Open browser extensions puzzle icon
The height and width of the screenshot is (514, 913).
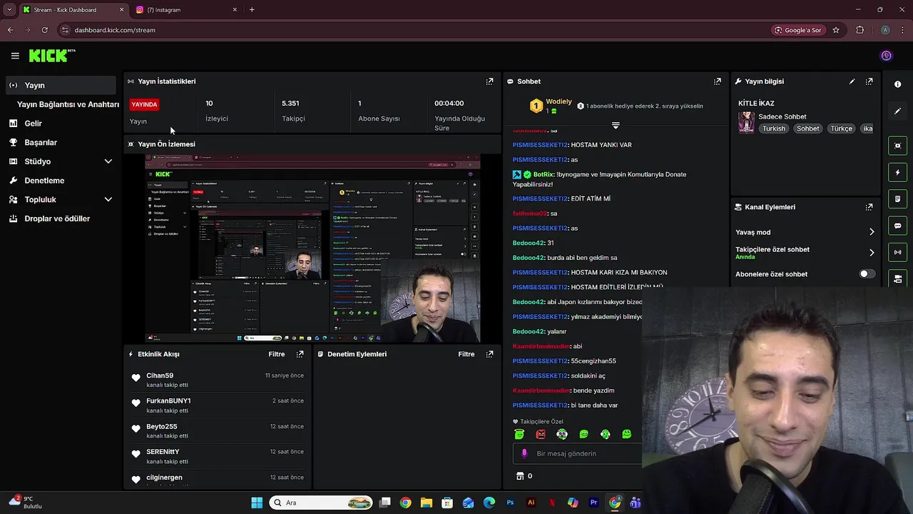pyautogui.click(x=860, y=30)
